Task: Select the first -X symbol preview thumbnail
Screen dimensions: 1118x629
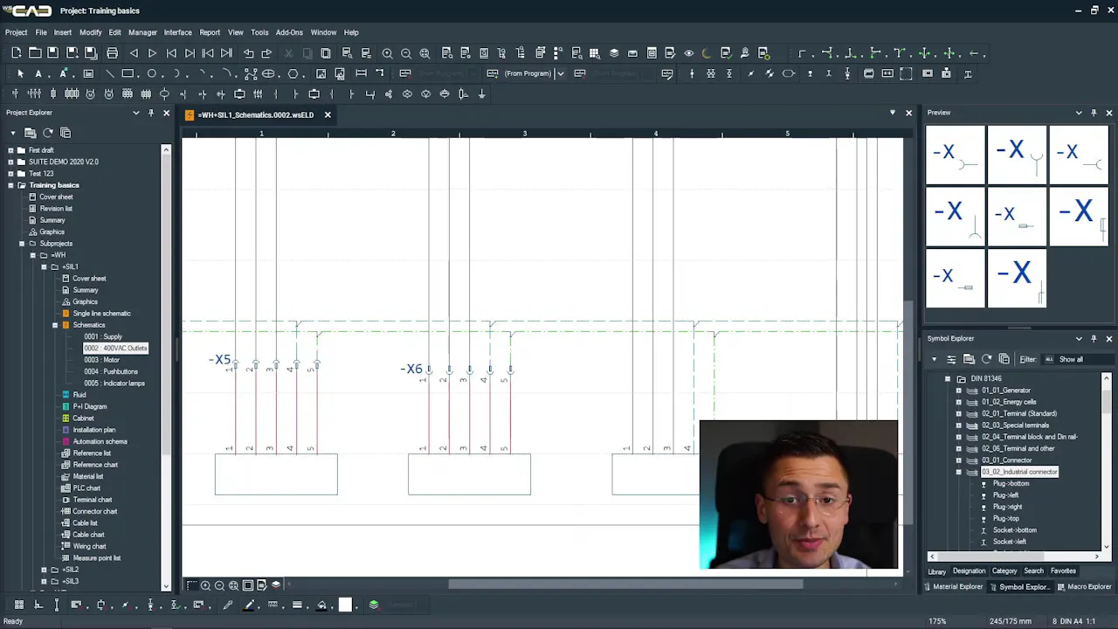Action: click(x=955, y=156)
